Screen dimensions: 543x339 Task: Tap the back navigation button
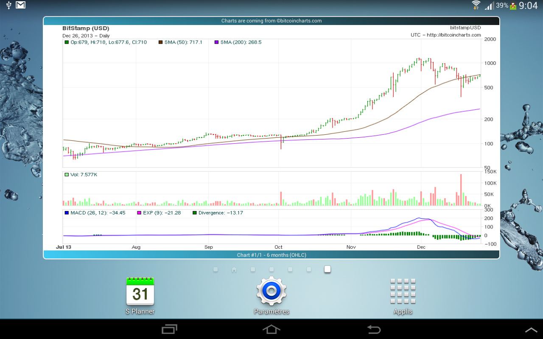click(374, 329)
